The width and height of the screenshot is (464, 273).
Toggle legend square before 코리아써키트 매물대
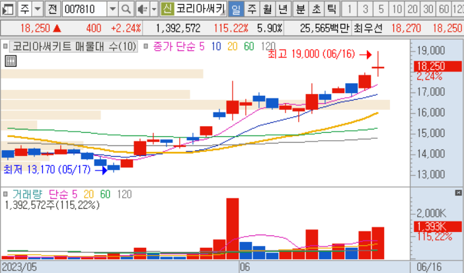tap(5, 46)
